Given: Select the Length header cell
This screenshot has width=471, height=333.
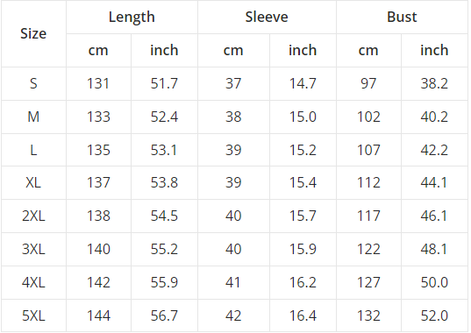Looking at the screenshot, I should pyautogui.click(x=132, y=18).
